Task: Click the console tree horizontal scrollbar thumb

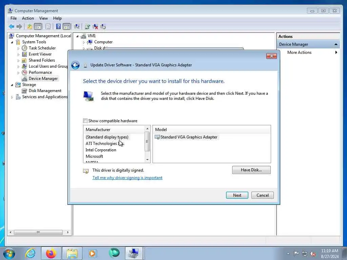Action: [x=38, y=232]
